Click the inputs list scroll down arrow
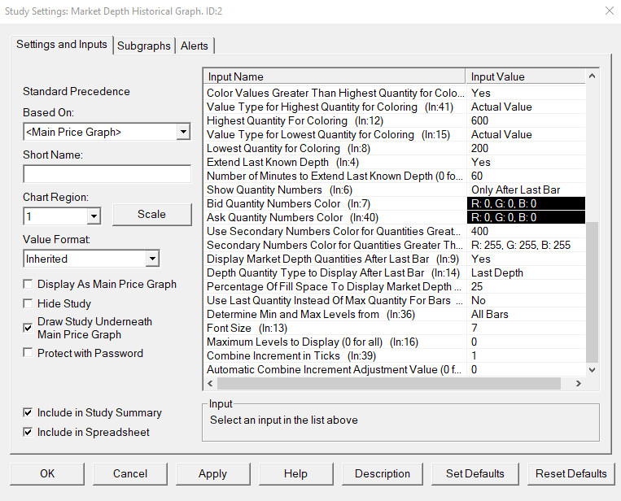 [x=592, y=370]
